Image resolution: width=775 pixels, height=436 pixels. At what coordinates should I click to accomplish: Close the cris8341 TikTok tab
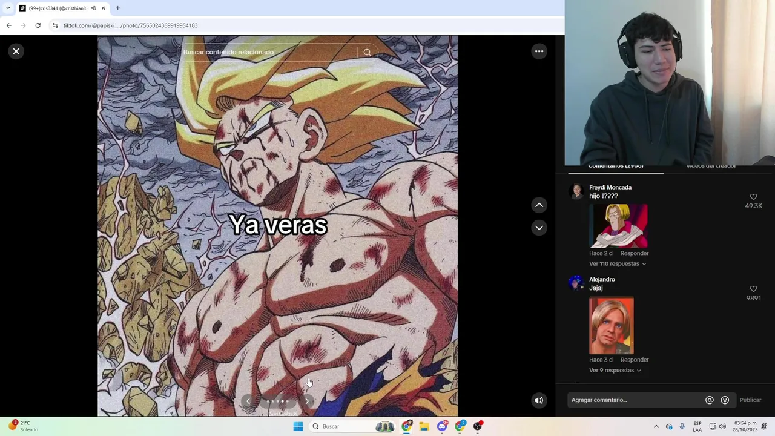103,8
